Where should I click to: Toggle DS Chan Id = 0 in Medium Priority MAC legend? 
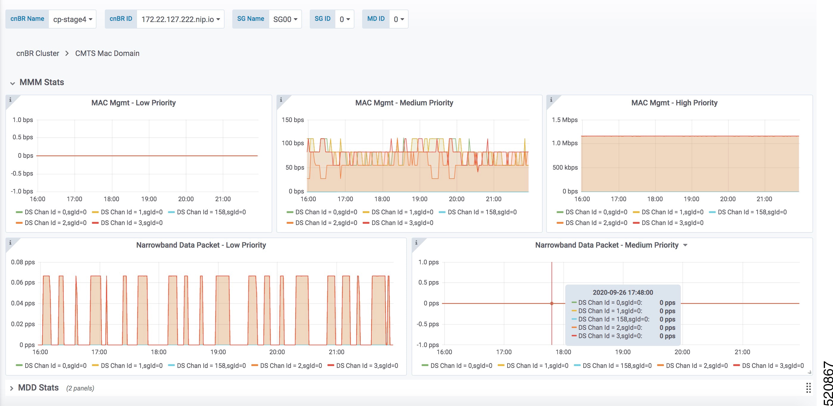(x=326, y=212)
